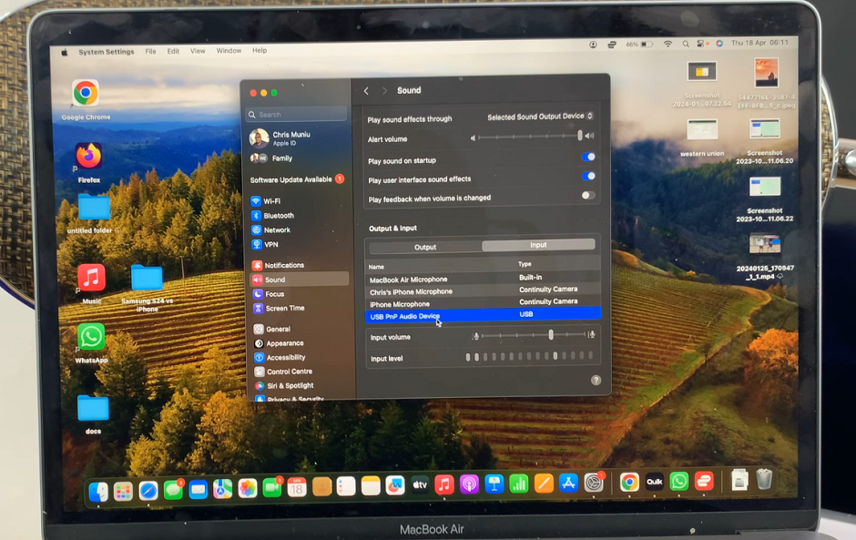856x540 pixels.
Task: Open the View menu
Action: pyautogui.click(x=198, y=51)
